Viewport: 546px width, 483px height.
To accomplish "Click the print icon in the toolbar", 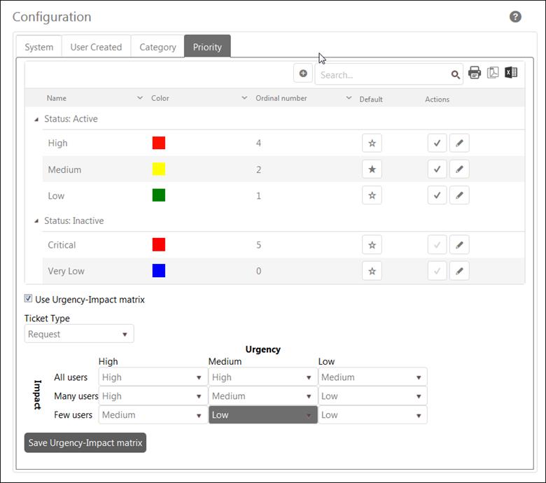I will (x=475, y=73).
